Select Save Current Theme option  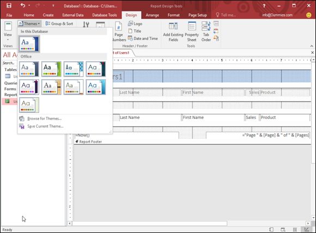pos(45,126)
